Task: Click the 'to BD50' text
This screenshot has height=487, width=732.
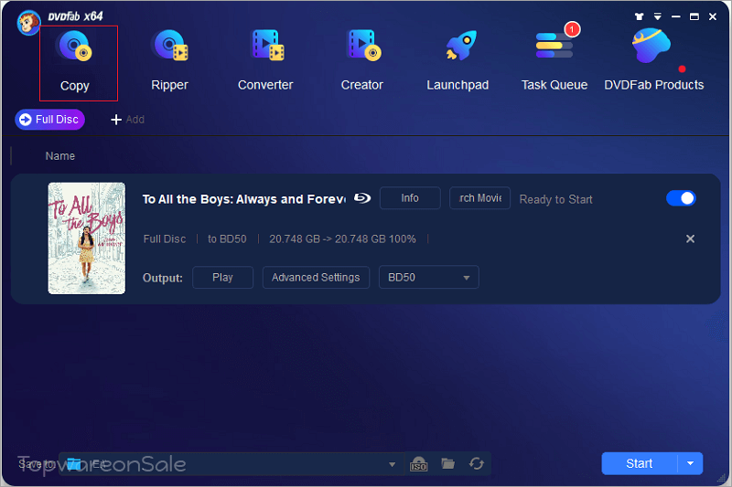Action: 227,239
